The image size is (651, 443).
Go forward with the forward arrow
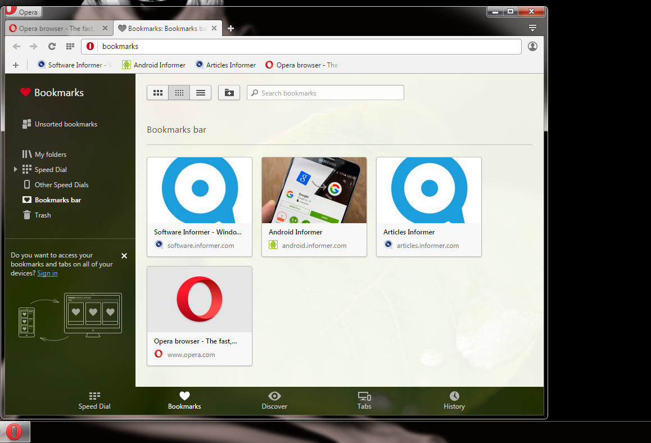(x=34, y=47)
